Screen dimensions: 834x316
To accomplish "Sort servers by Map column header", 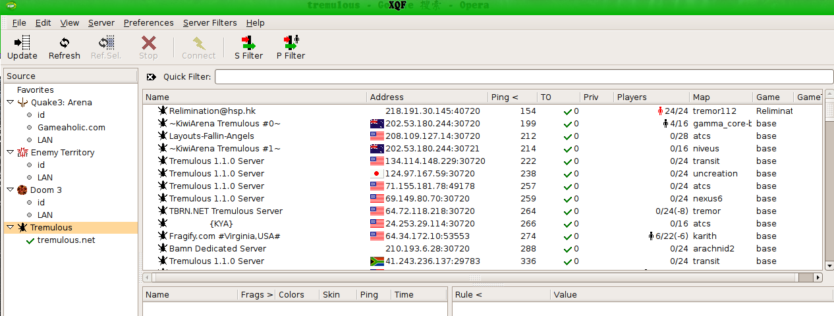I will click(x=721, y=97).
